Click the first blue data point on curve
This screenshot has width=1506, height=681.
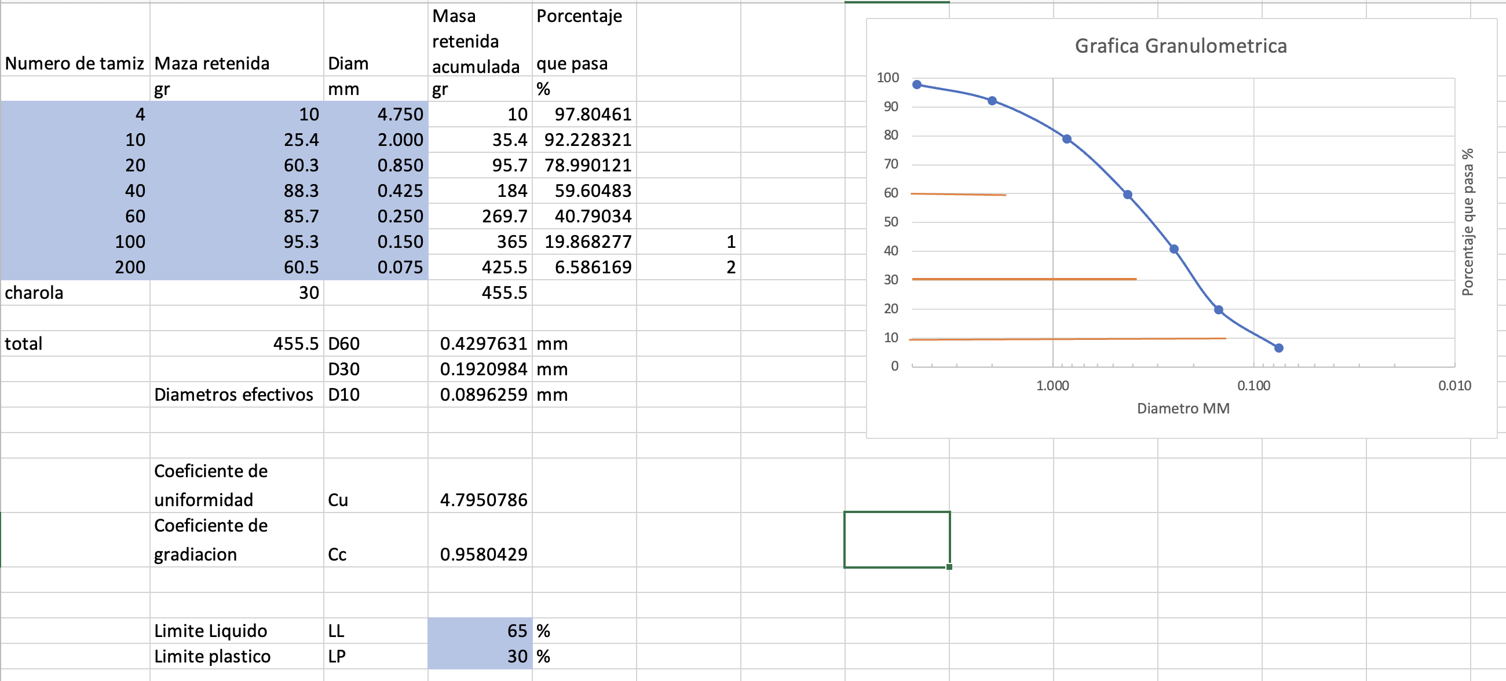[x=917, y=85]
